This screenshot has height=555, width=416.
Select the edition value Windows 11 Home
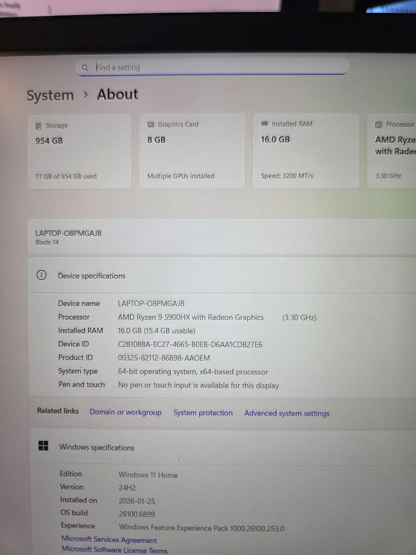(x=148, y=475)
